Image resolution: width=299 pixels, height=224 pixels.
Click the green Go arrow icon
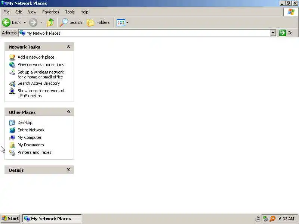(283, 33)
